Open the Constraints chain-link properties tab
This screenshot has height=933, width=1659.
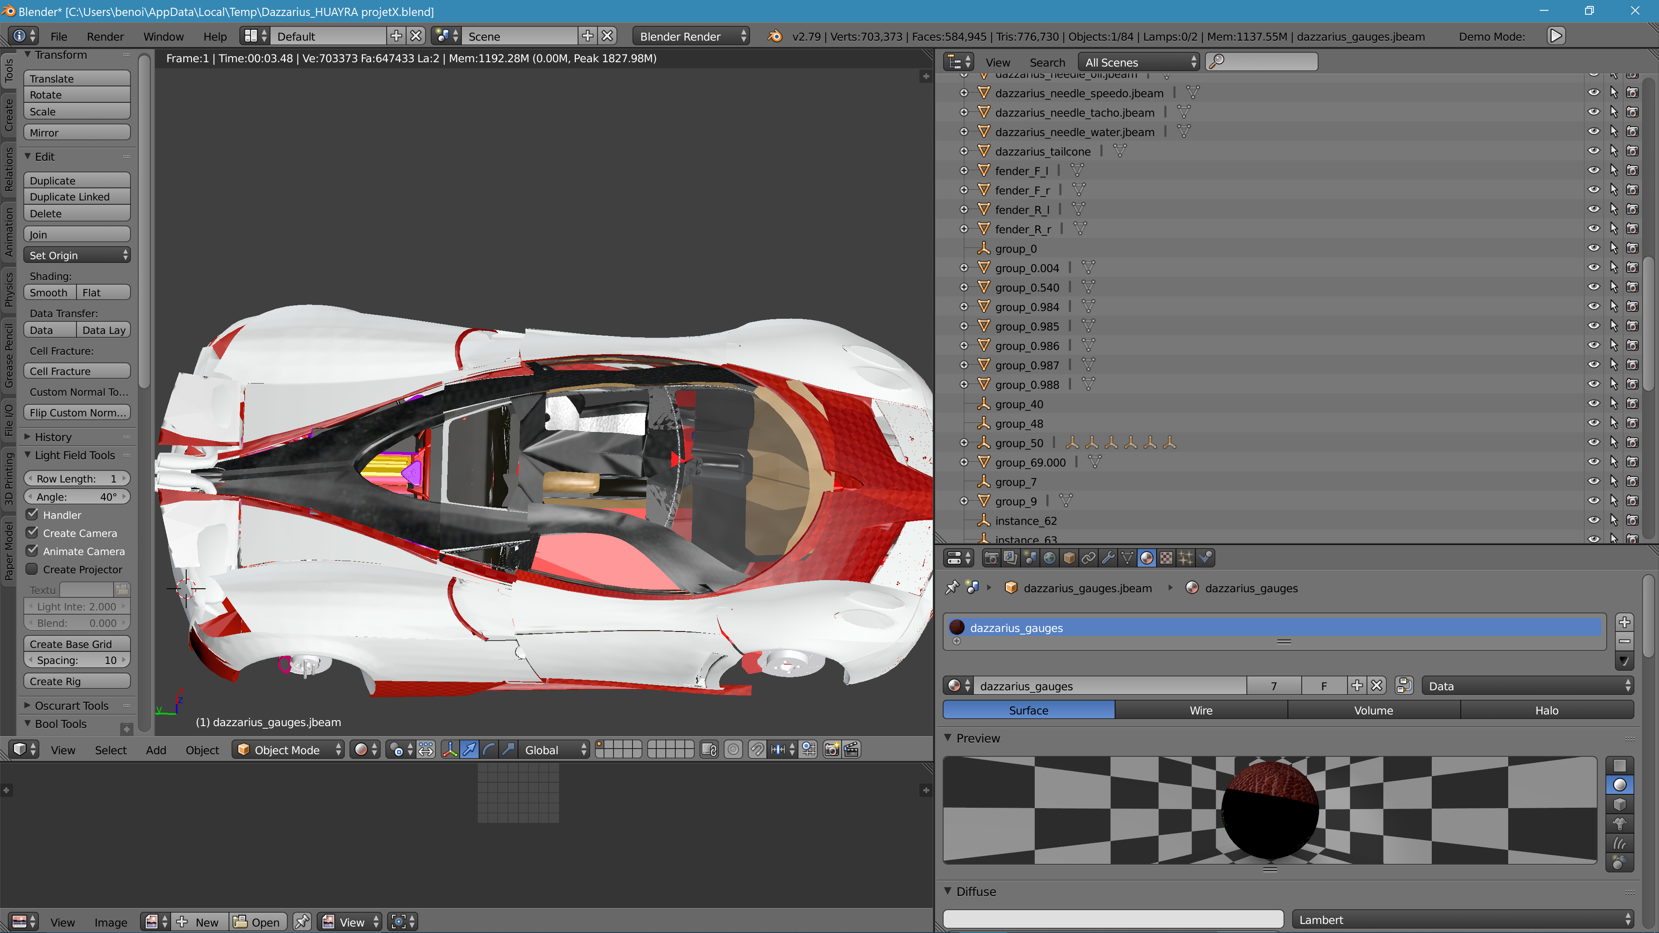1088,558
